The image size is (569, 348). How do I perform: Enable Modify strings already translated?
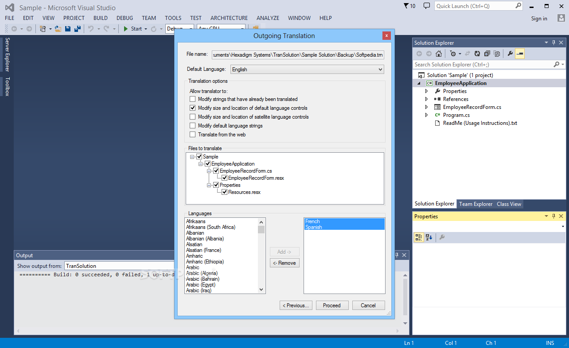coord(192,99)
